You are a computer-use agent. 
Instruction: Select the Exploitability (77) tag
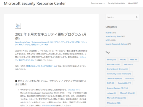[x=125, y=83]
